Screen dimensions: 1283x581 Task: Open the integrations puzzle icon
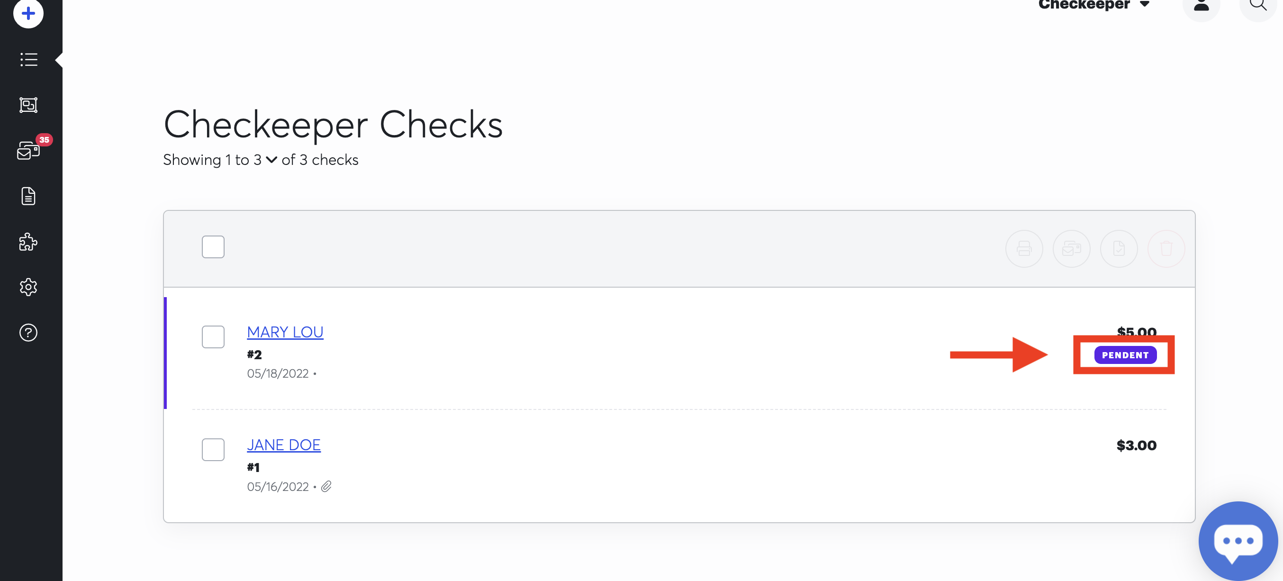tap(28, 242)
